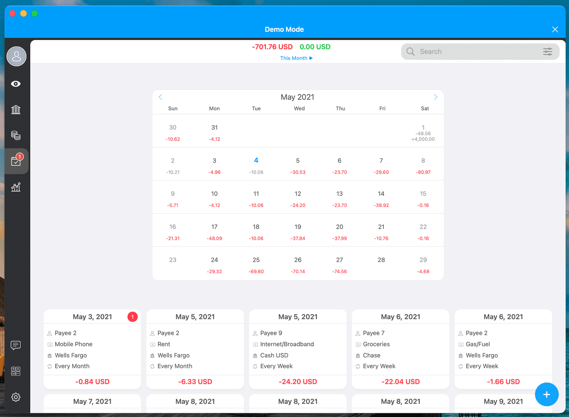Screen dimensions: 569x417
Task: Open the coins stack budget icon
Action: point(16,135)
